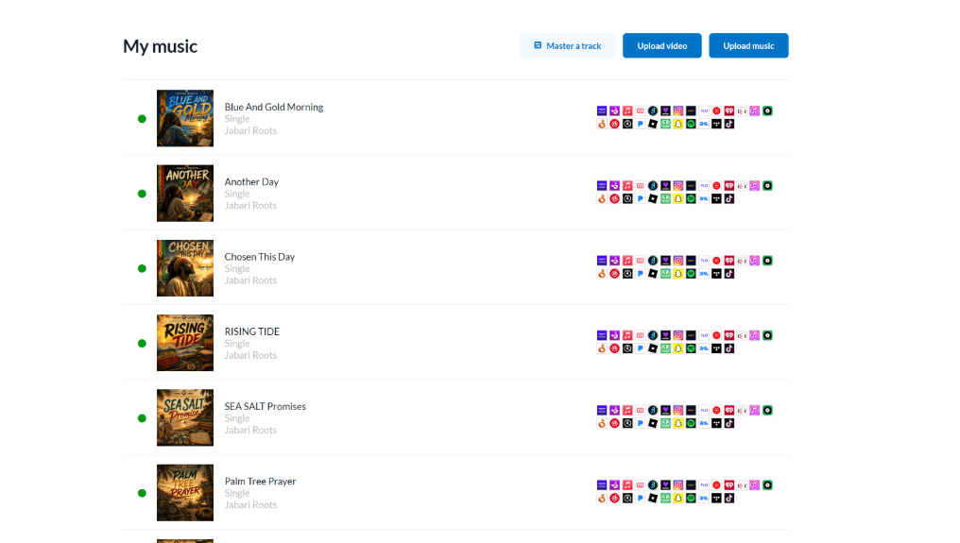Click Palm Tree Prayer cover artwork
Screen dimensions: 960x543
click(x=185, y=493)
